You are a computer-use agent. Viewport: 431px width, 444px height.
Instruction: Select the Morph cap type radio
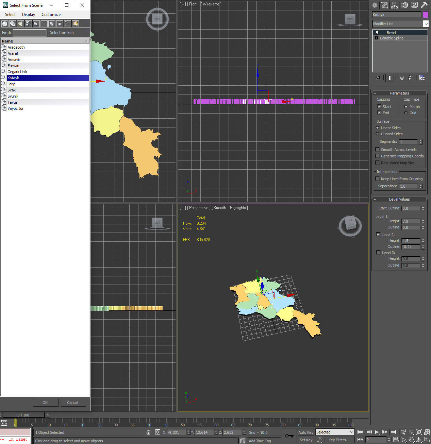click(406, 107)
